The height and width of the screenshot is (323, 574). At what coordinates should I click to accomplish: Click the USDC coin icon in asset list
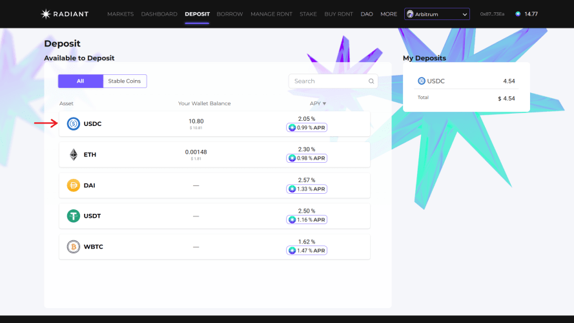pyautogui.click(x=73, y=124)
